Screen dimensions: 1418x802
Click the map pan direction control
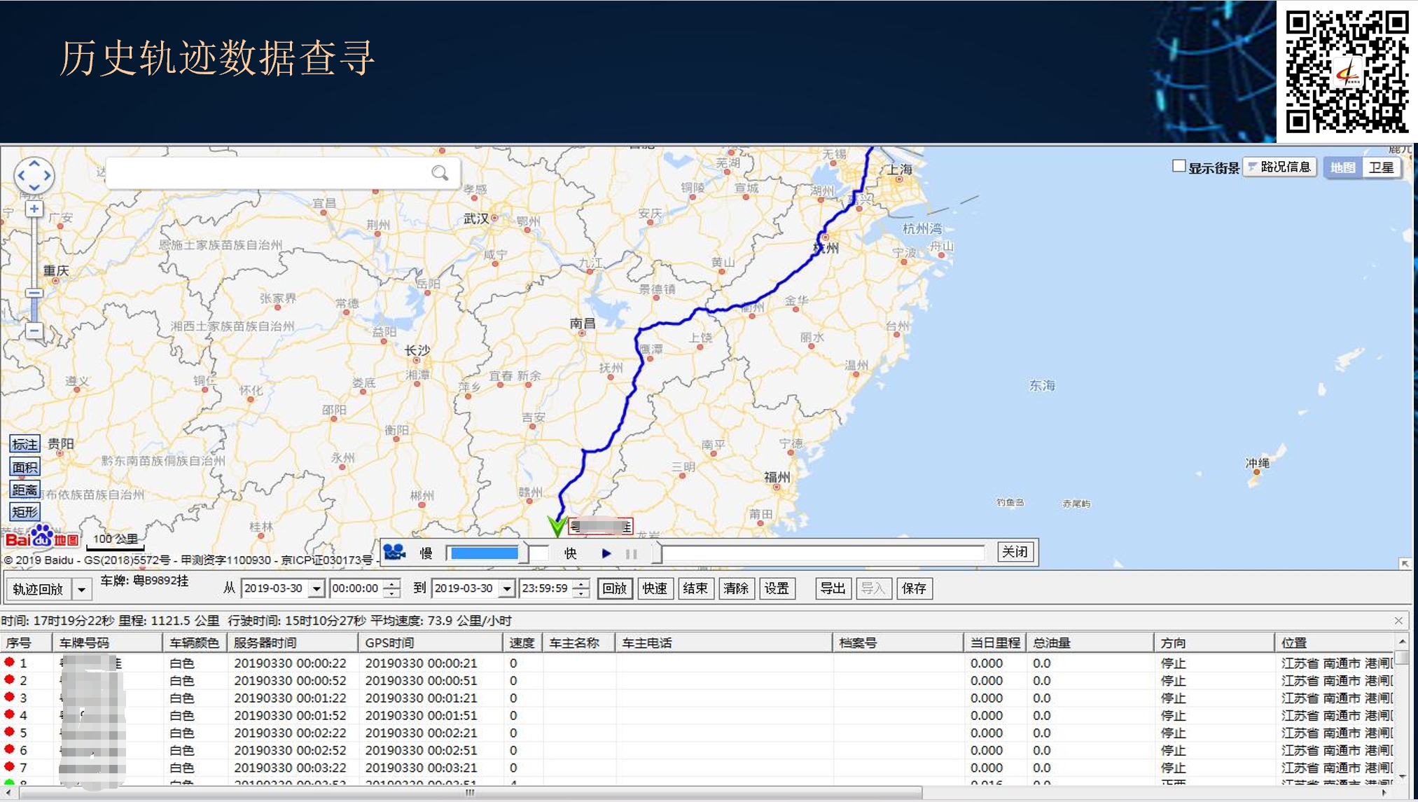(x=34, y=175)
